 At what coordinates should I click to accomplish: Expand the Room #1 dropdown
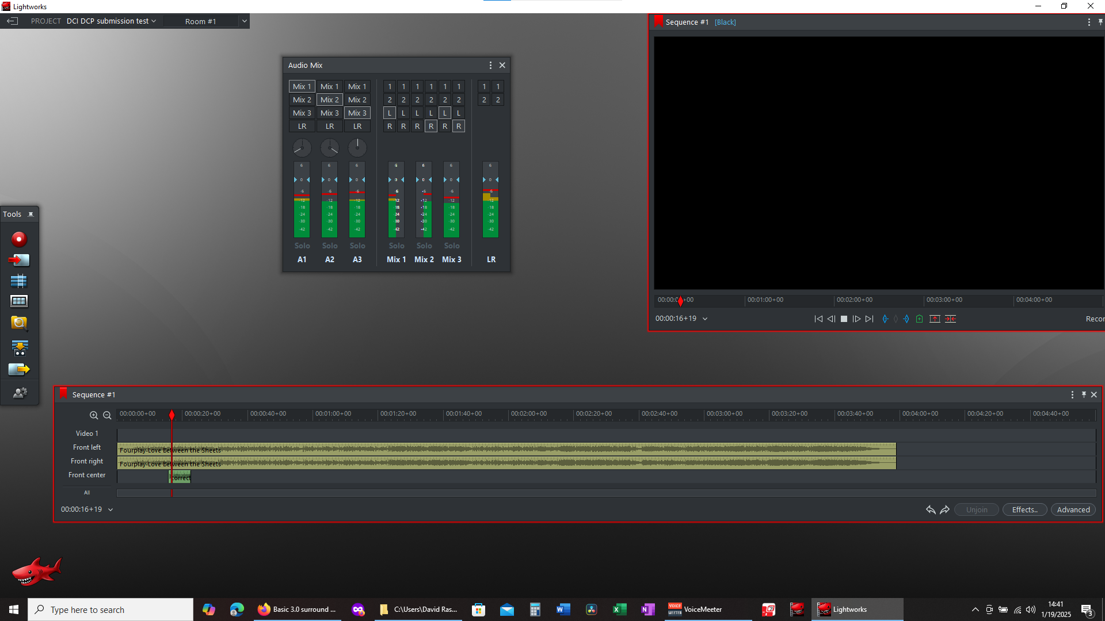pyautogui.click(x=244, y=21)
